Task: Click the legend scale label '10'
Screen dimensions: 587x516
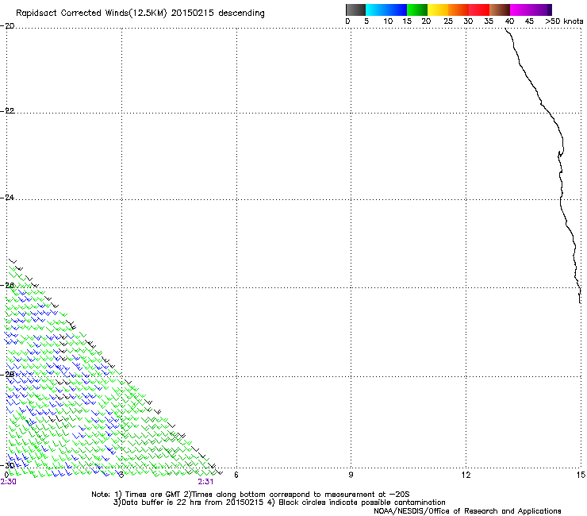Action: click(388, 21)
